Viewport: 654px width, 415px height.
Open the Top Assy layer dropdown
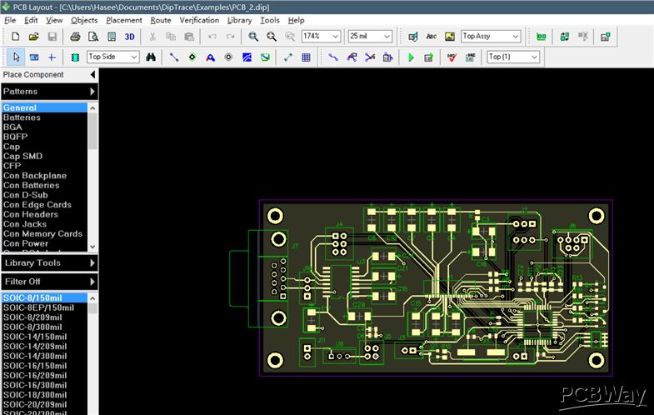pyautogui.click(x=491, y=37)
